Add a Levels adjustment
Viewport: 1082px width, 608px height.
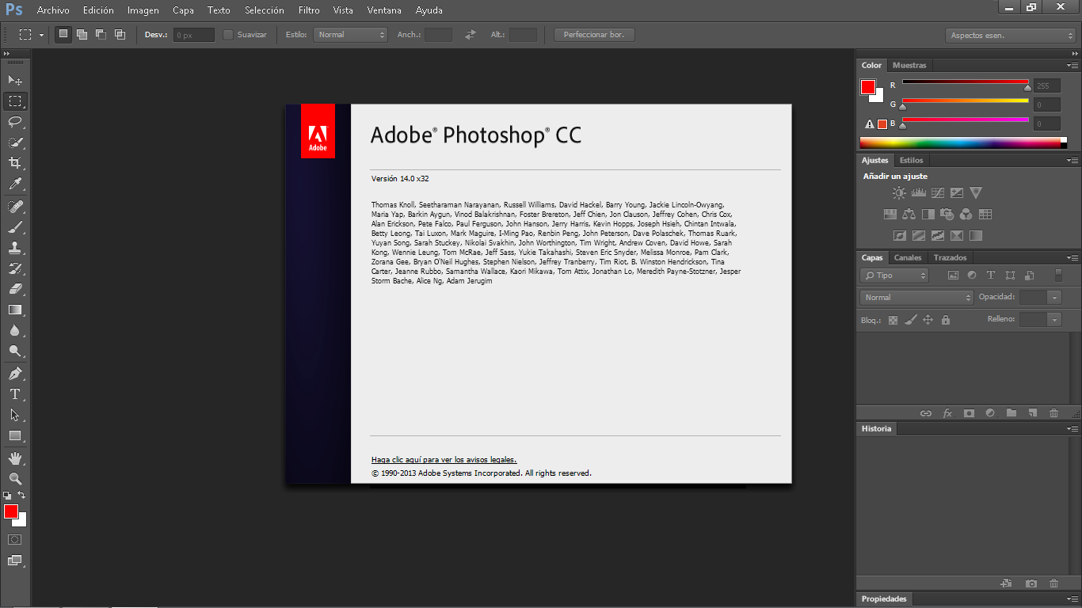point(919,192)
